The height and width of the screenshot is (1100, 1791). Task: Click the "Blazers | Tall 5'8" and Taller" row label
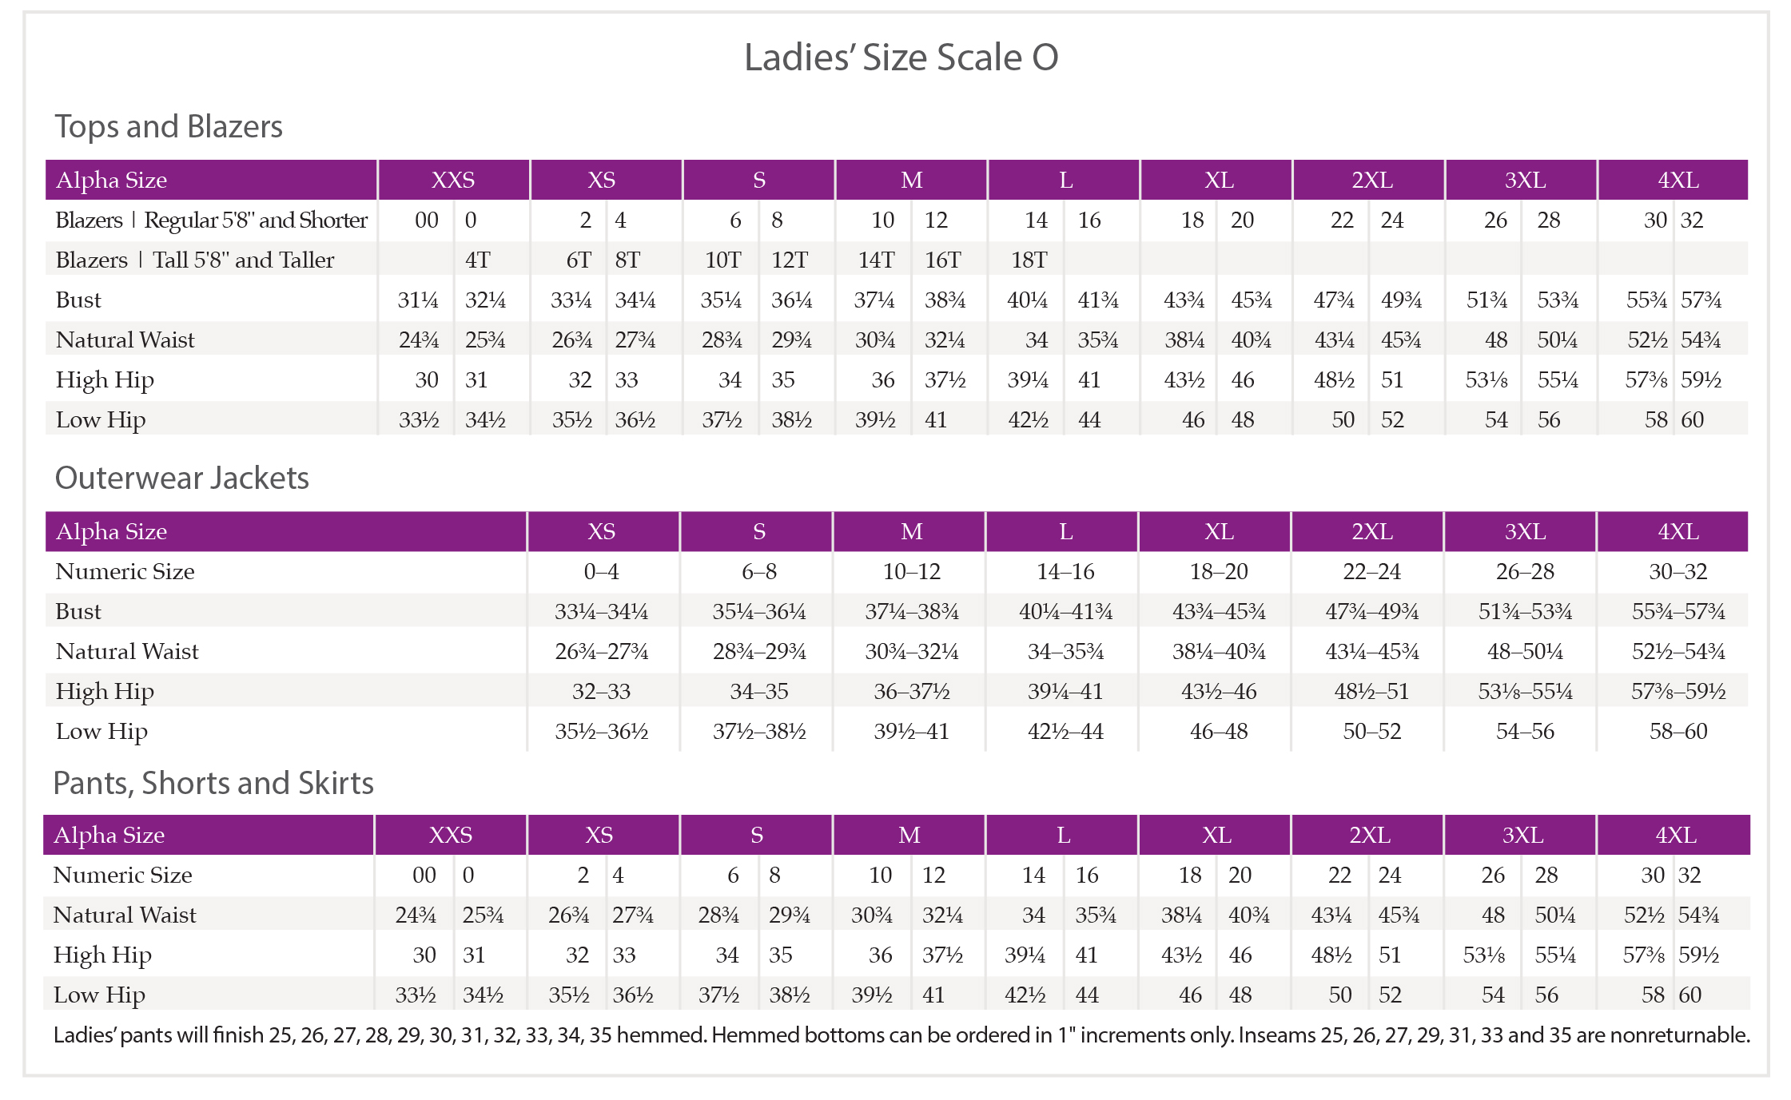195,260
